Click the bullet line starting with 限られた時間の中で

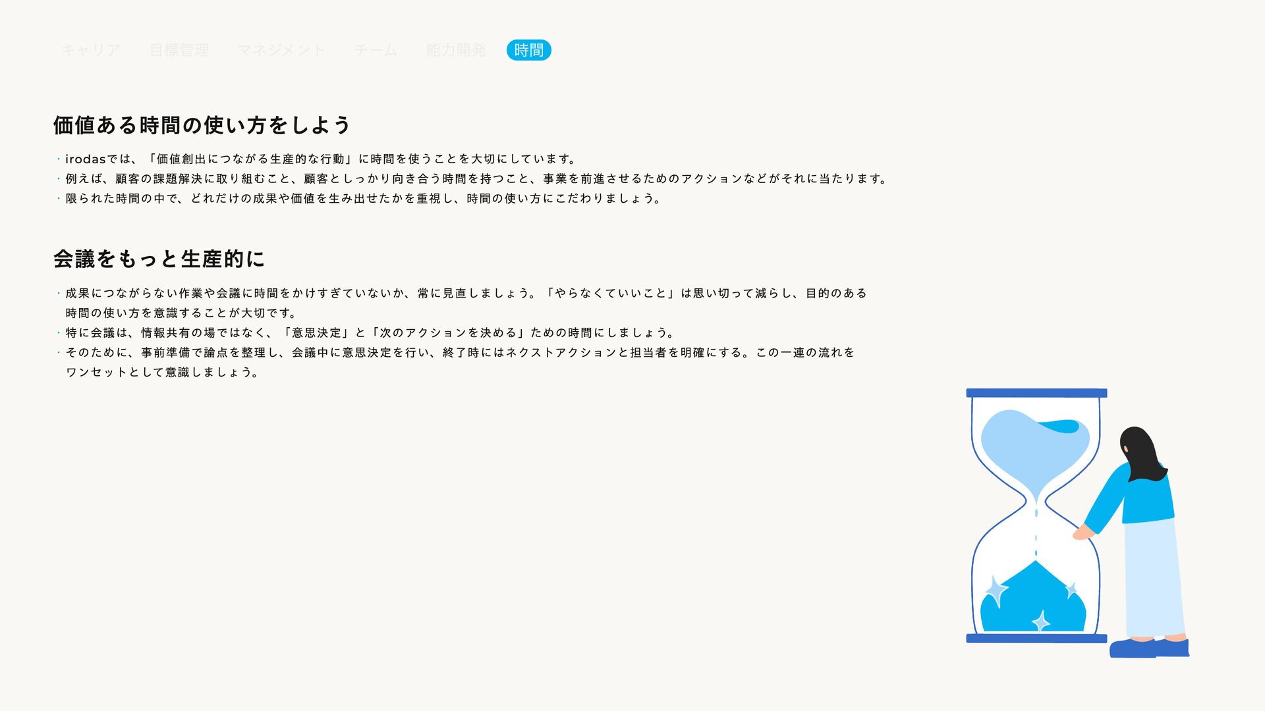click(362, 199)
